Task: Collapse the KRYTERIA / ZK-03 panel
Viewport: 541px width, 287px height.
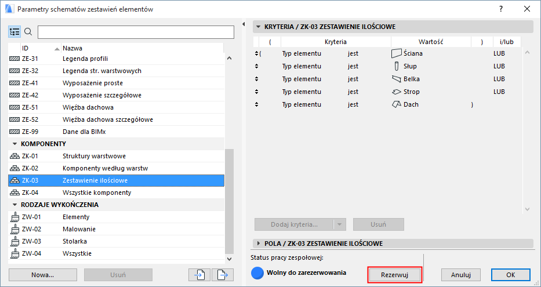Action: tap(258, 27)
